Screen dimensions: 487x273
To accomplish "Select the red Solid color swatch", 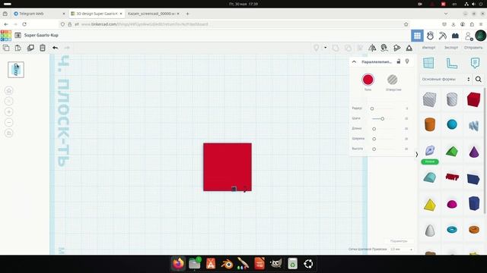I will [x=368, y=80].
